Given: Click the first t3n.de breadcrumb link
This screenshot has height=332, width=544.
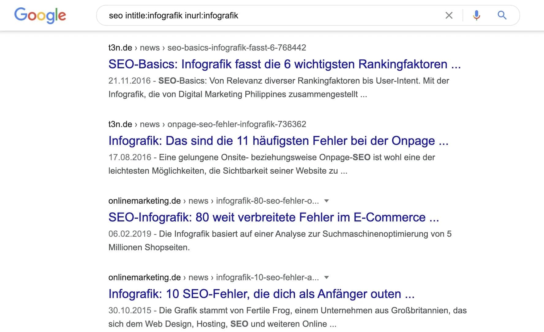Looking at the screenshot, I should click(x=120, y=47).
